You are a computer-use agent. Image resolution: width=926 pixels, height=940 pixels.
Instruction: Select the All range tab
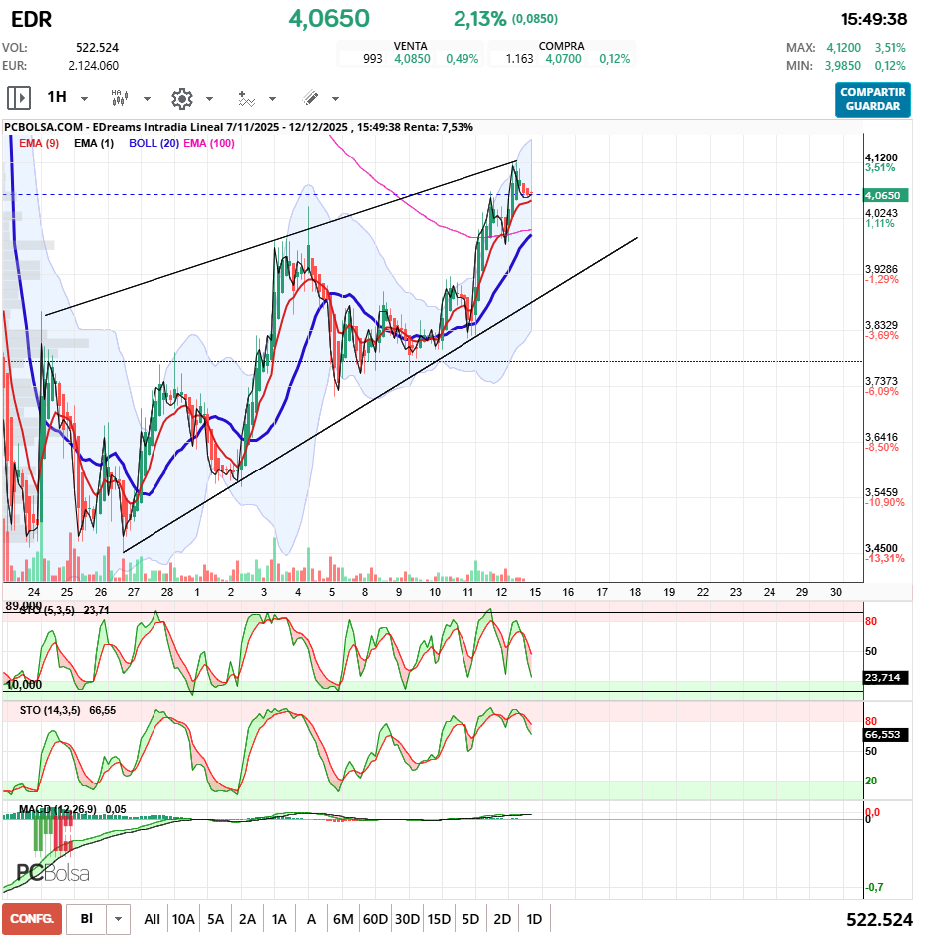(x=152, y=919)
